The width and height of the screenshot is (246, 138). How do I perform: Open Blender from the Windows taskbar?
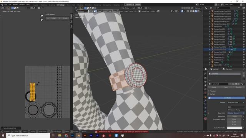(79, 135)
